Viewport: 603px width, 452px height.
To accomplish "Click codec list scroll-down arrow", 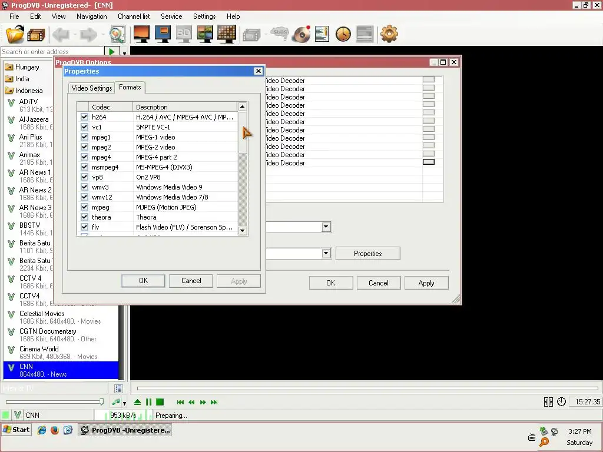I will click(242, 231).
